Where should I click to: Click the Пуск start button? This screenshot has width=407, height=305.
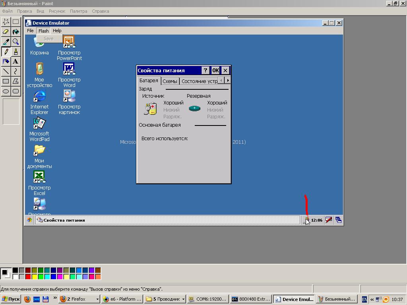tap(11, 299)
